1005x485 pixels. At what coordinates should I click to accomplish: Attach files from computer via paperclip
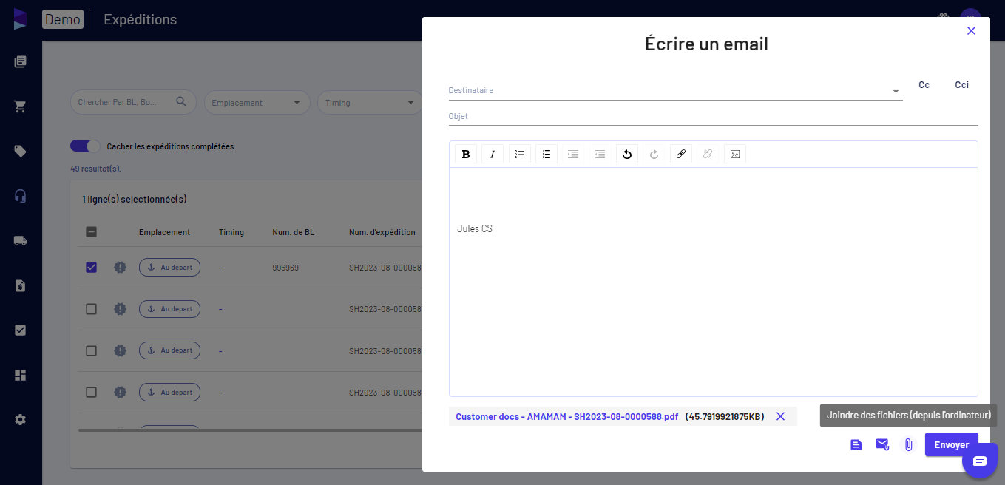[909, 445]
